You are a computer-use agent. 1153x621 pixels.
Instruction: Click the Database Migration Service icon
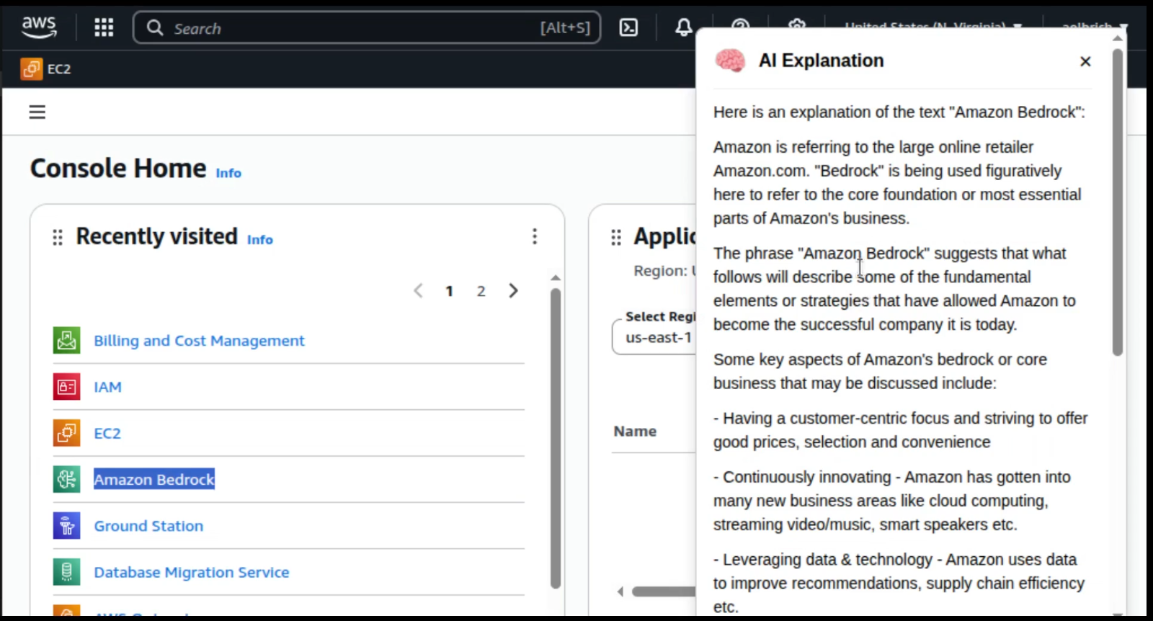tap(66, 572)
